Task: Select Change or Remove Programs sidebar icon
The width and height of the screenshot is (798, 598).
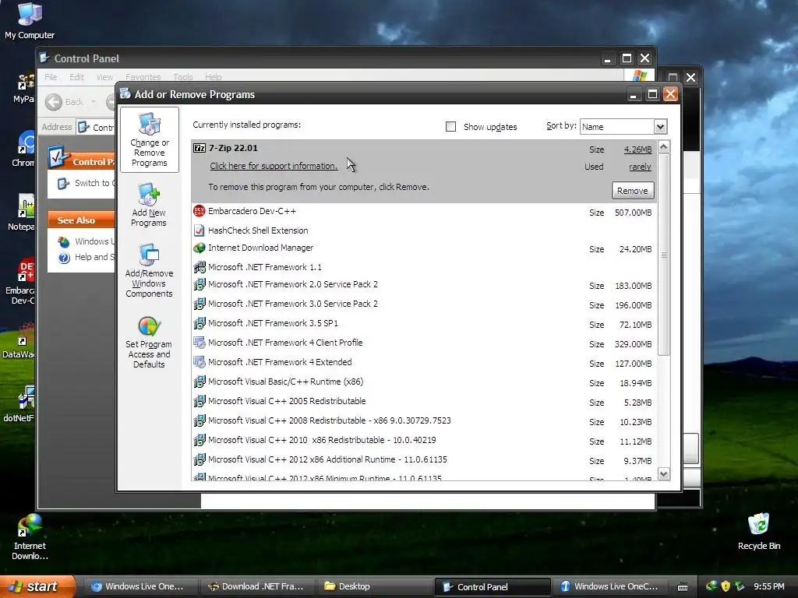Action: tap(149, 139)
